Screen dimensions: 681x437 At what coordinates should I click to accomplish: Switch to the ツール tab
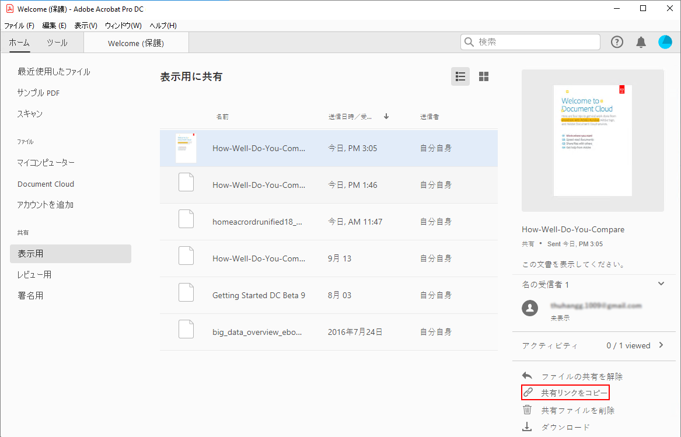(x=57, y=43)
